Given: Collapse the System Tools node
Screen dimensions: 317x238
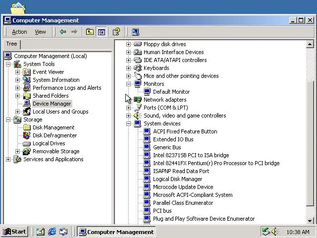Looking at the screenshot, I should coord(8,64).
